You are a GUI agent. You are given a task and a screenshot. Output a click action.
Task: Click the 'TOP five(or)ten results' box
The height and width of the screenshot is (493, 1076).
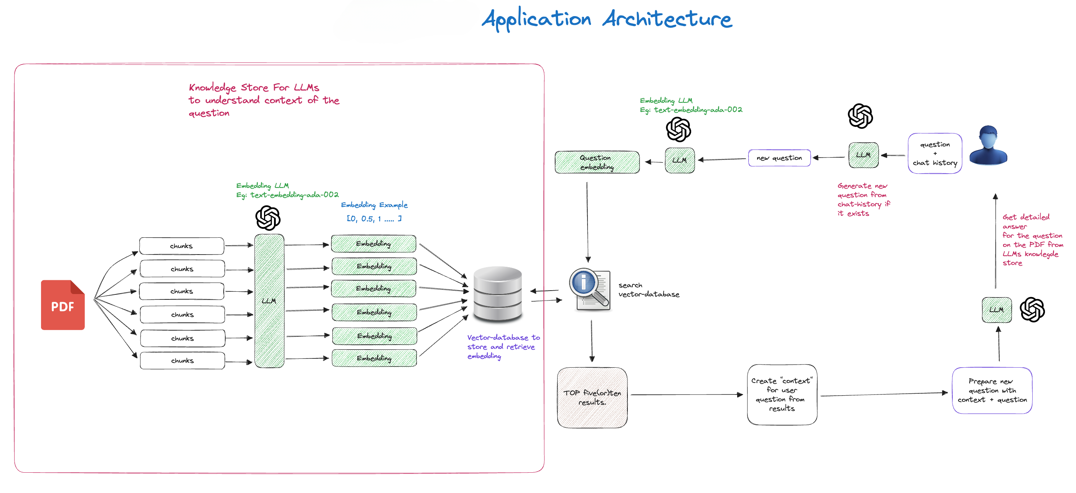click(x=592, y=398)
